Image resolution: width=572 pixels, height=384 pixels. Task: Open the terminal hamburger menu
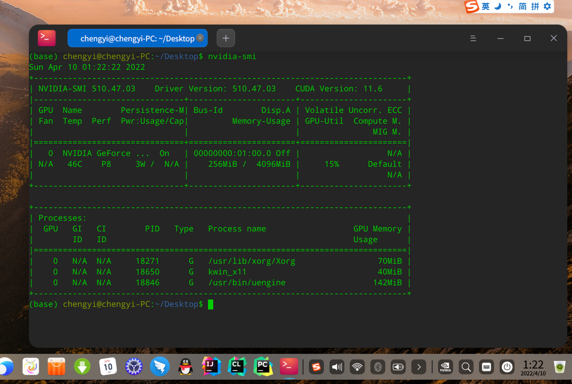coord(473,38)
